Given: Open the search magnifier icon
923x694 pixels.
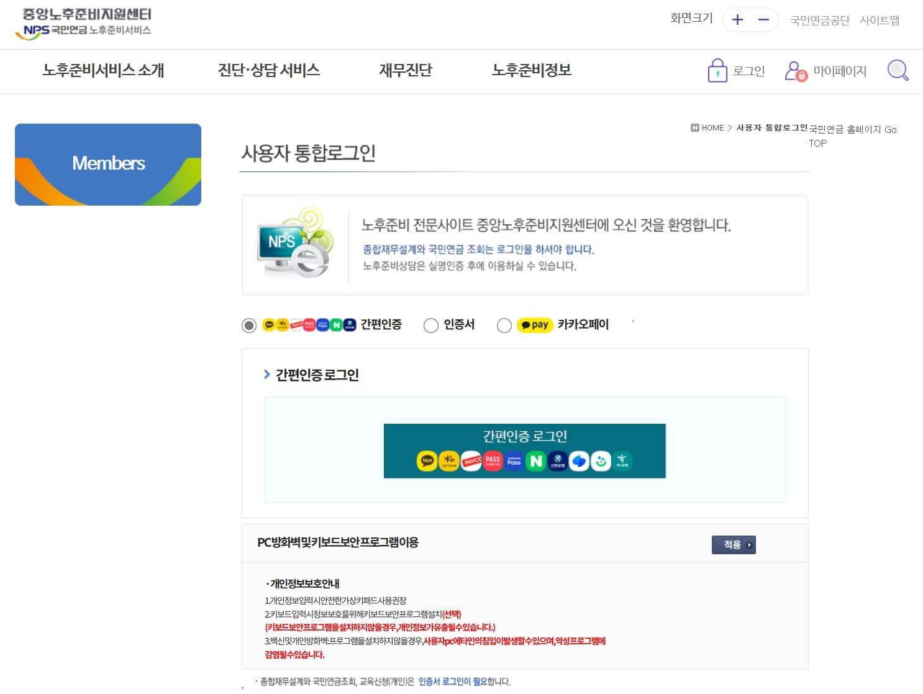Looking at the screenshot, I should [x=897, y=70].
